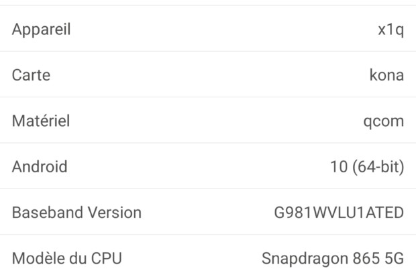Click divider line between Appareil and Carte

coord(208,52)
